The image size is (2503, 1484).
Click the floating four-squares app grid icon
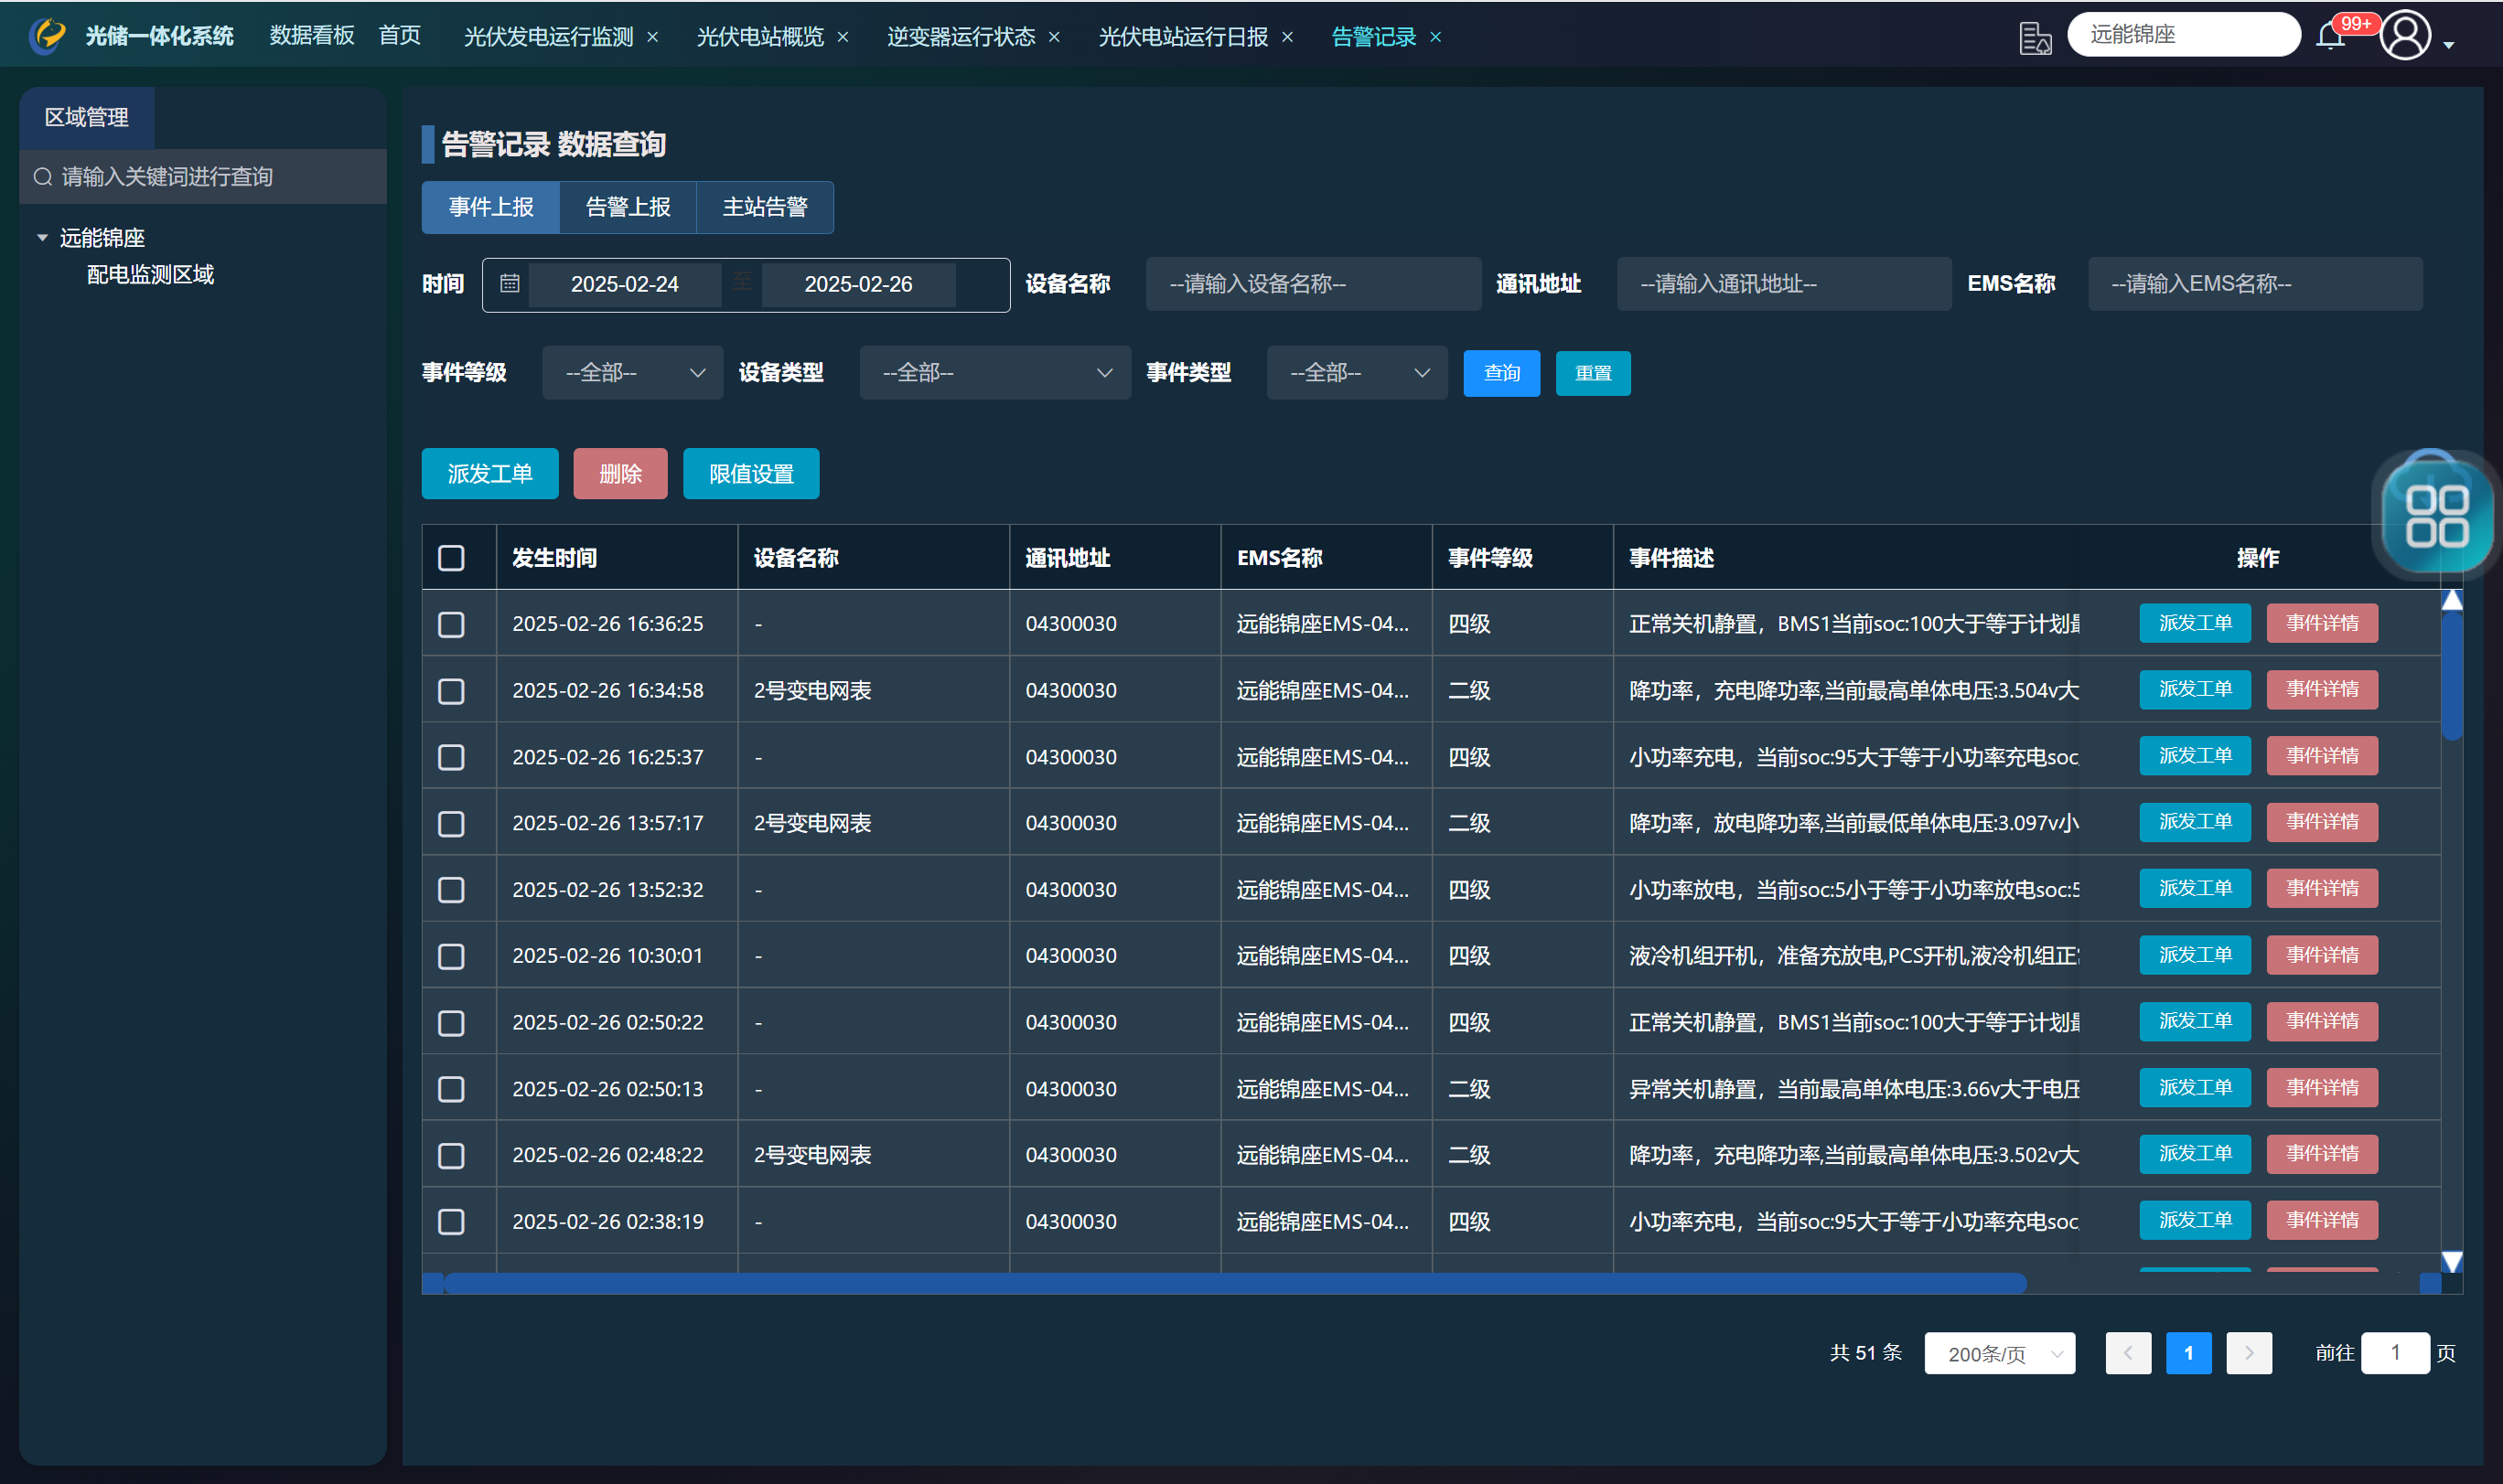[2436, 516]
